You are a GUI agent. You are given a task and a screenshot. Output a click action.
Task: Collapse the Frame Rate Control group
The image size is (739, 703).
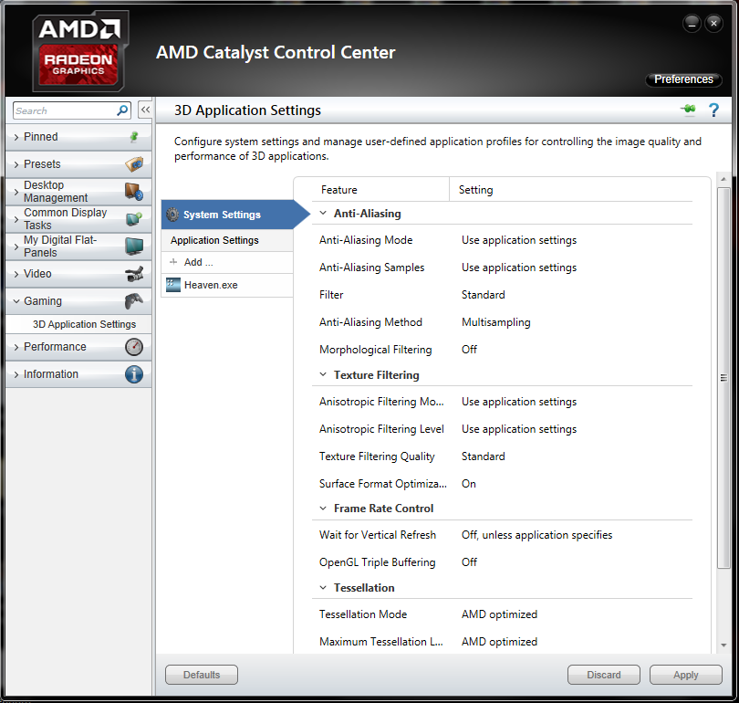point(323,509)
